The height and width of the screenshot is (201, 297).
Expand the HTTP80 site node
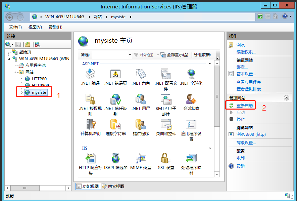[21, 79]
